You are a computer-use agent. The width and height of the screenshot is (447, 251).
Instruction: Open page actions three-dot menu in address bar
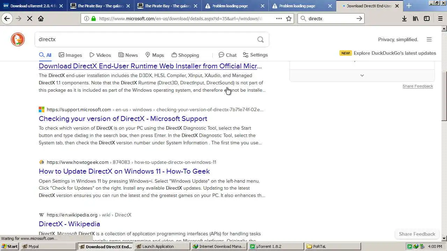(279, 18)
